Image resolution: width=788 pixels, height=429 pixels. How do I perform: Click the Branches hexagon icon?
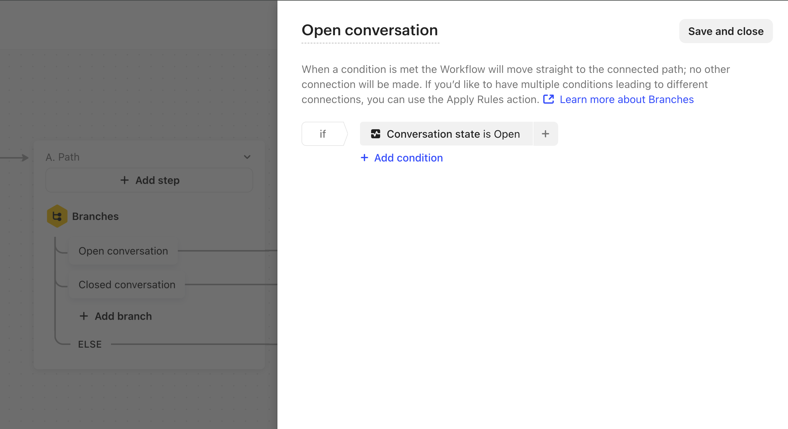point(57,216)
